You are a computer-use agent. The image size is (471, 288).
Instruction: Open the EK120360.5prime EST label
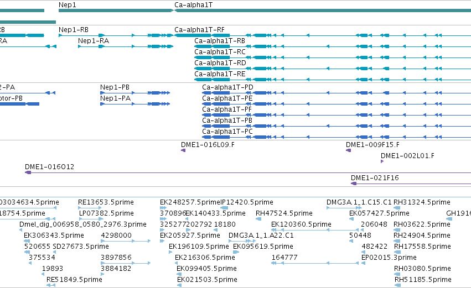coord(301,224)
